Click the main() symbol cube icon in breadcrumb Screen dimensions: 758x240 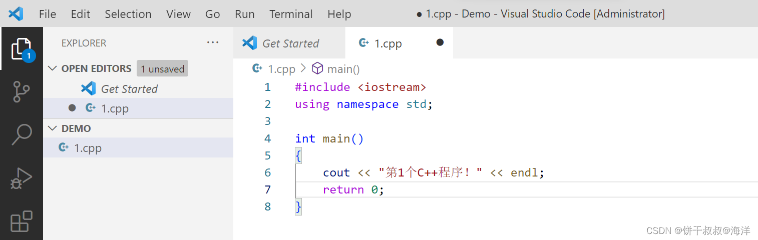point(317,68)
